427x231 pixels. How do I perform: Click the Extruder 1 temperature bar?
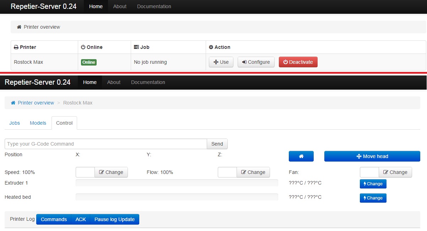click(x=177, y=183)
